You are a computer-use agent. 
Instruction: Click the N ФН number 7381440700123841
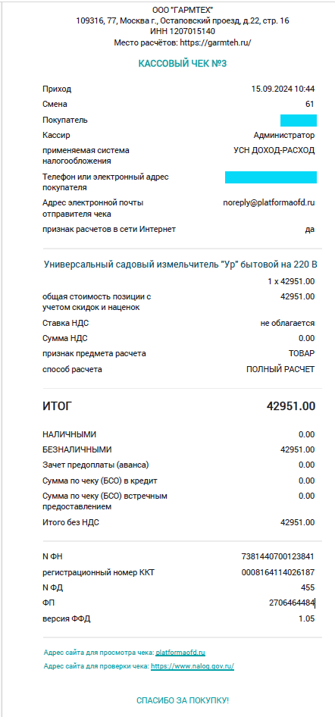(x=278, y=556)
